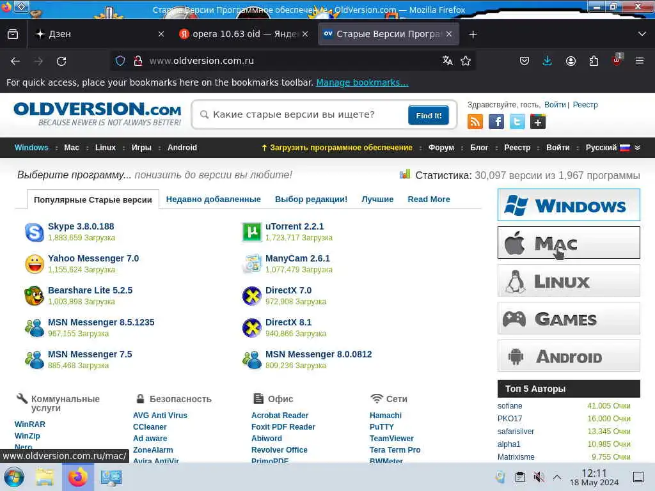Click the Facebook share icon
The height and width of the screenshot is (491, 655).
[x=496, y=121]
